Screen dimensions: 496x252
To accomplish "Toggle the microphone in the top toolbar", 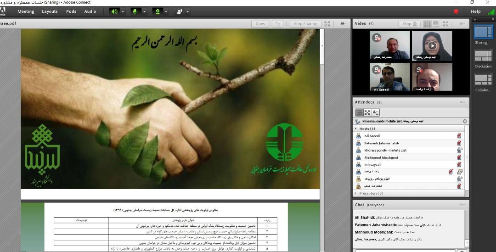I will coord(135,11).
